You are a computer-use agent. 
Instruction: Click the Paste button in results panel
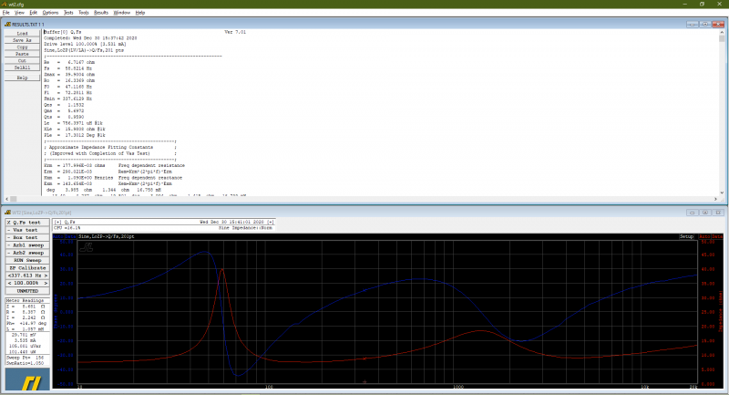pos(22,54)
